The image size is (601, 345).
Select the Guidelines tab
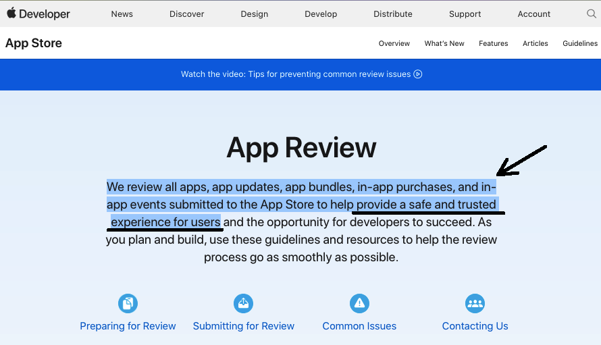coord(580,43)
